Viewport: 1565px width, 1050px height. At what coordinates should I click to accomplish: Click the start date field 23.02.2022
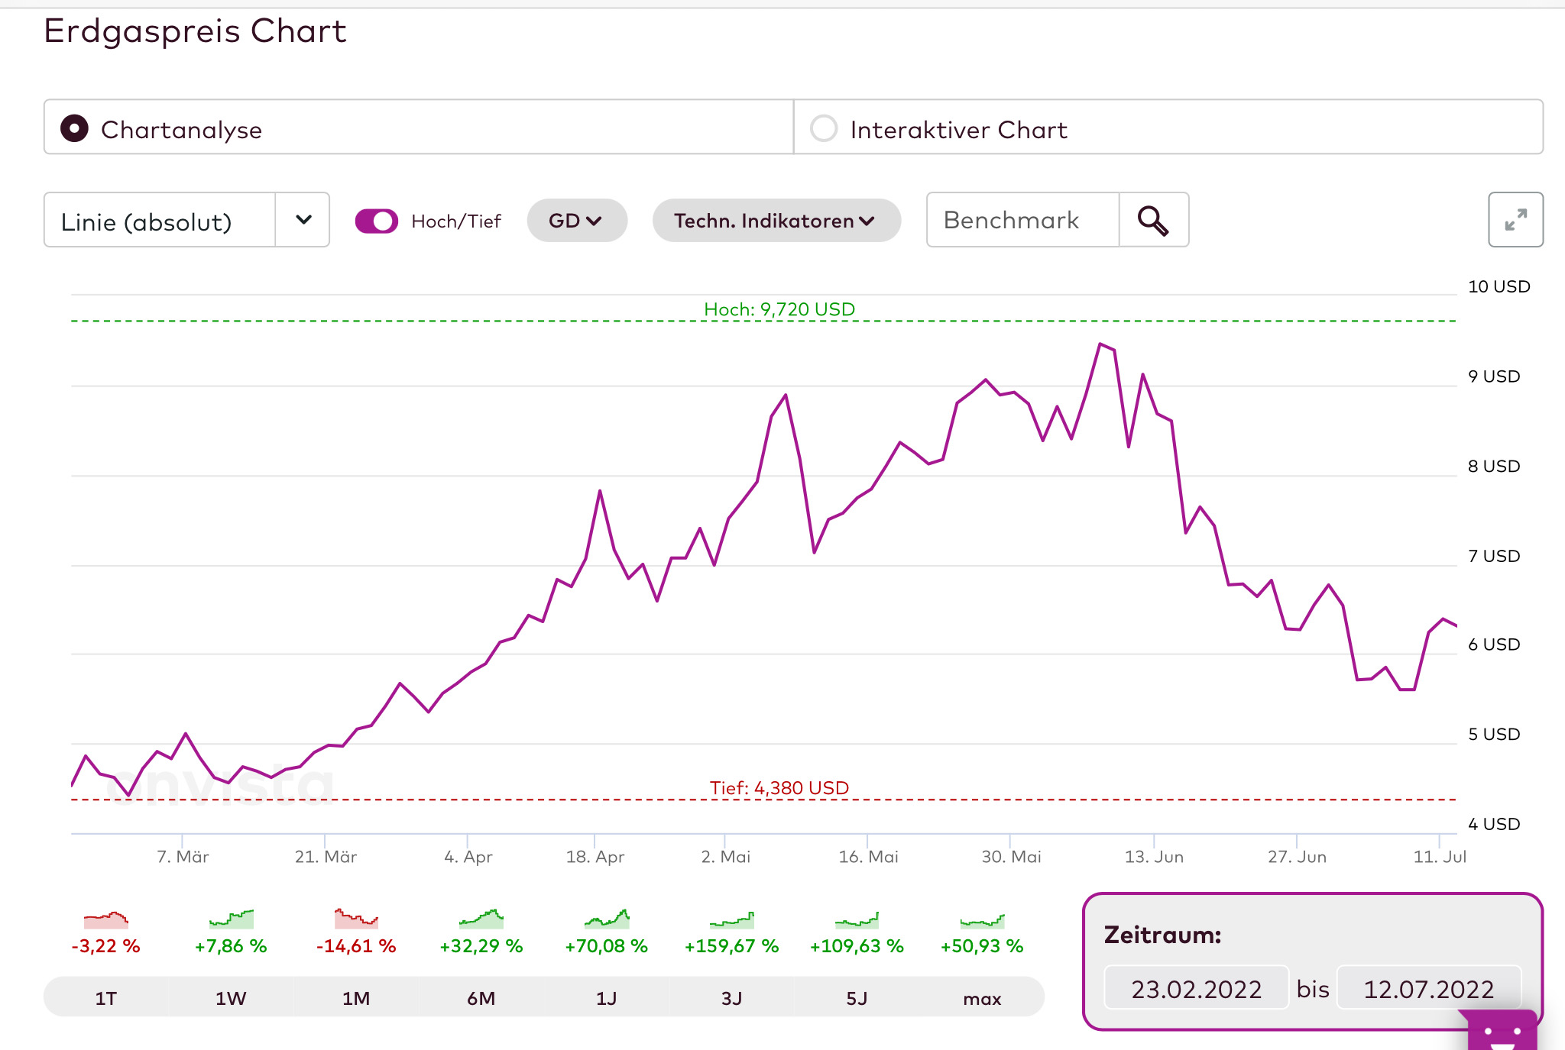click(1196, 989)
